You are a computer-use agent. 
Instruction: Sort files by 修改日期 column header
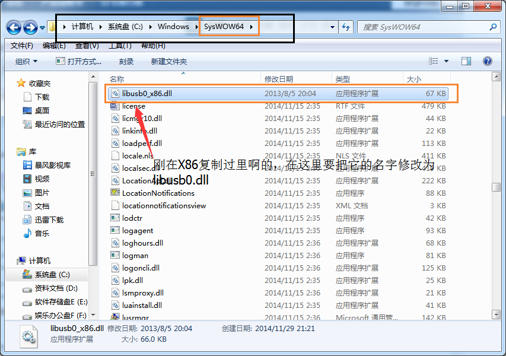[279, 79]
